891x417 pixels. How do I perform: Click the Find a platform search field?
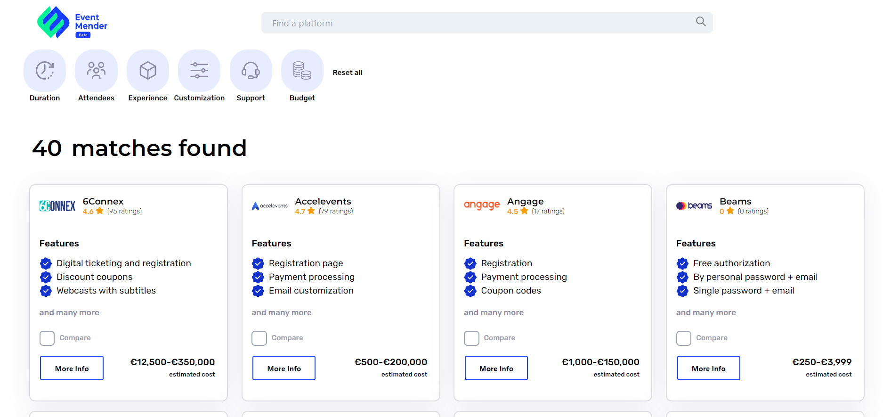tap(487, 23)
